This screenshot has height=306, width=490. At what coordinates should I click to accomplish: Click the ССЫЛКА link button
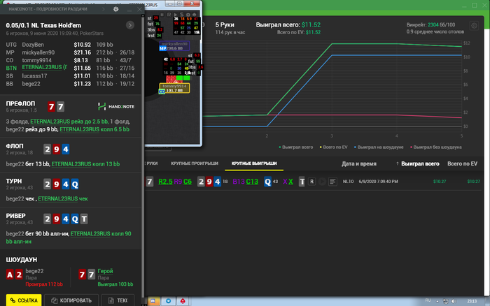24,300
